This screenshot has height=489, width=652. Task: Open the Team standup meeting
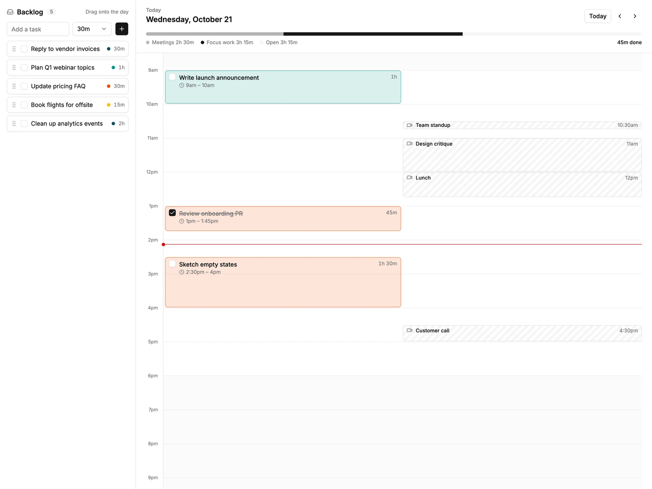coord(522,125)
